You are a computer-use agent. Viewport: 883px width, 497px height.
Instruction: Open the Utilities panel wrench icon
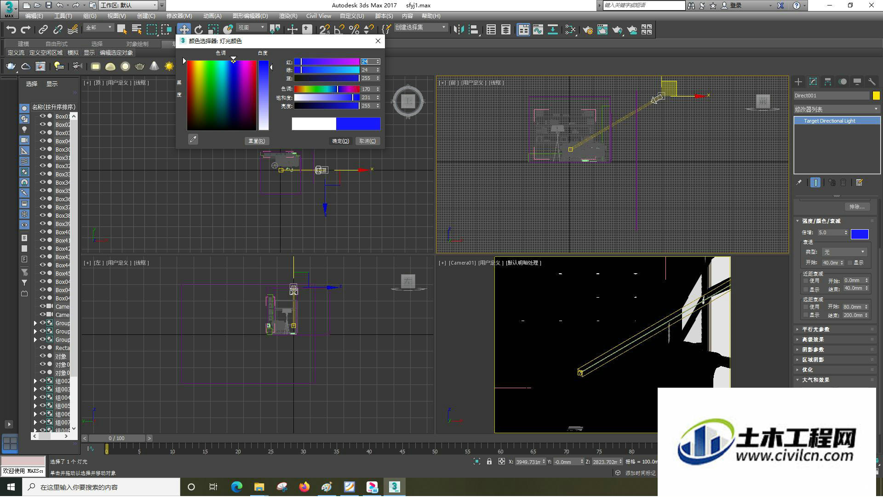point(872,82)
